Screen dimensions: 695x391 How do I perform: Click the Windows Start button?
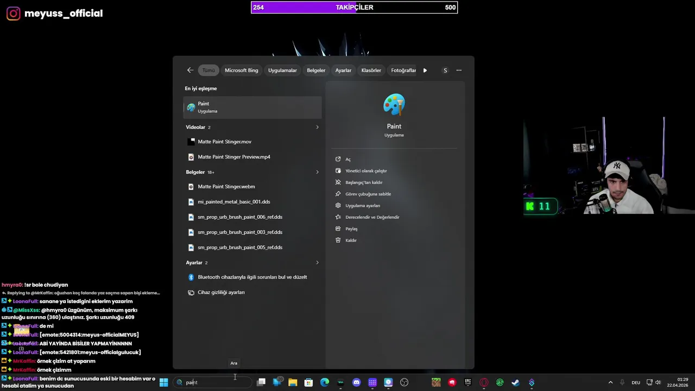pos(163,382)
